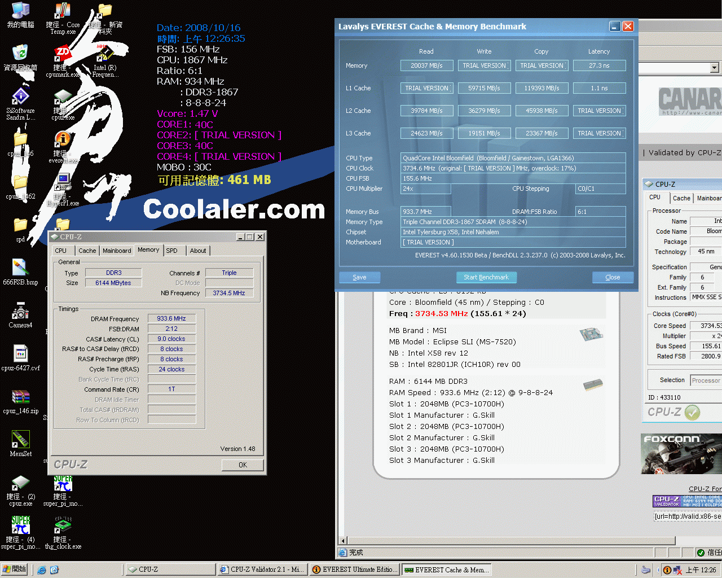Open the spd folder
722x578 pixels.
pyautogui.click(x=20, y=230)
